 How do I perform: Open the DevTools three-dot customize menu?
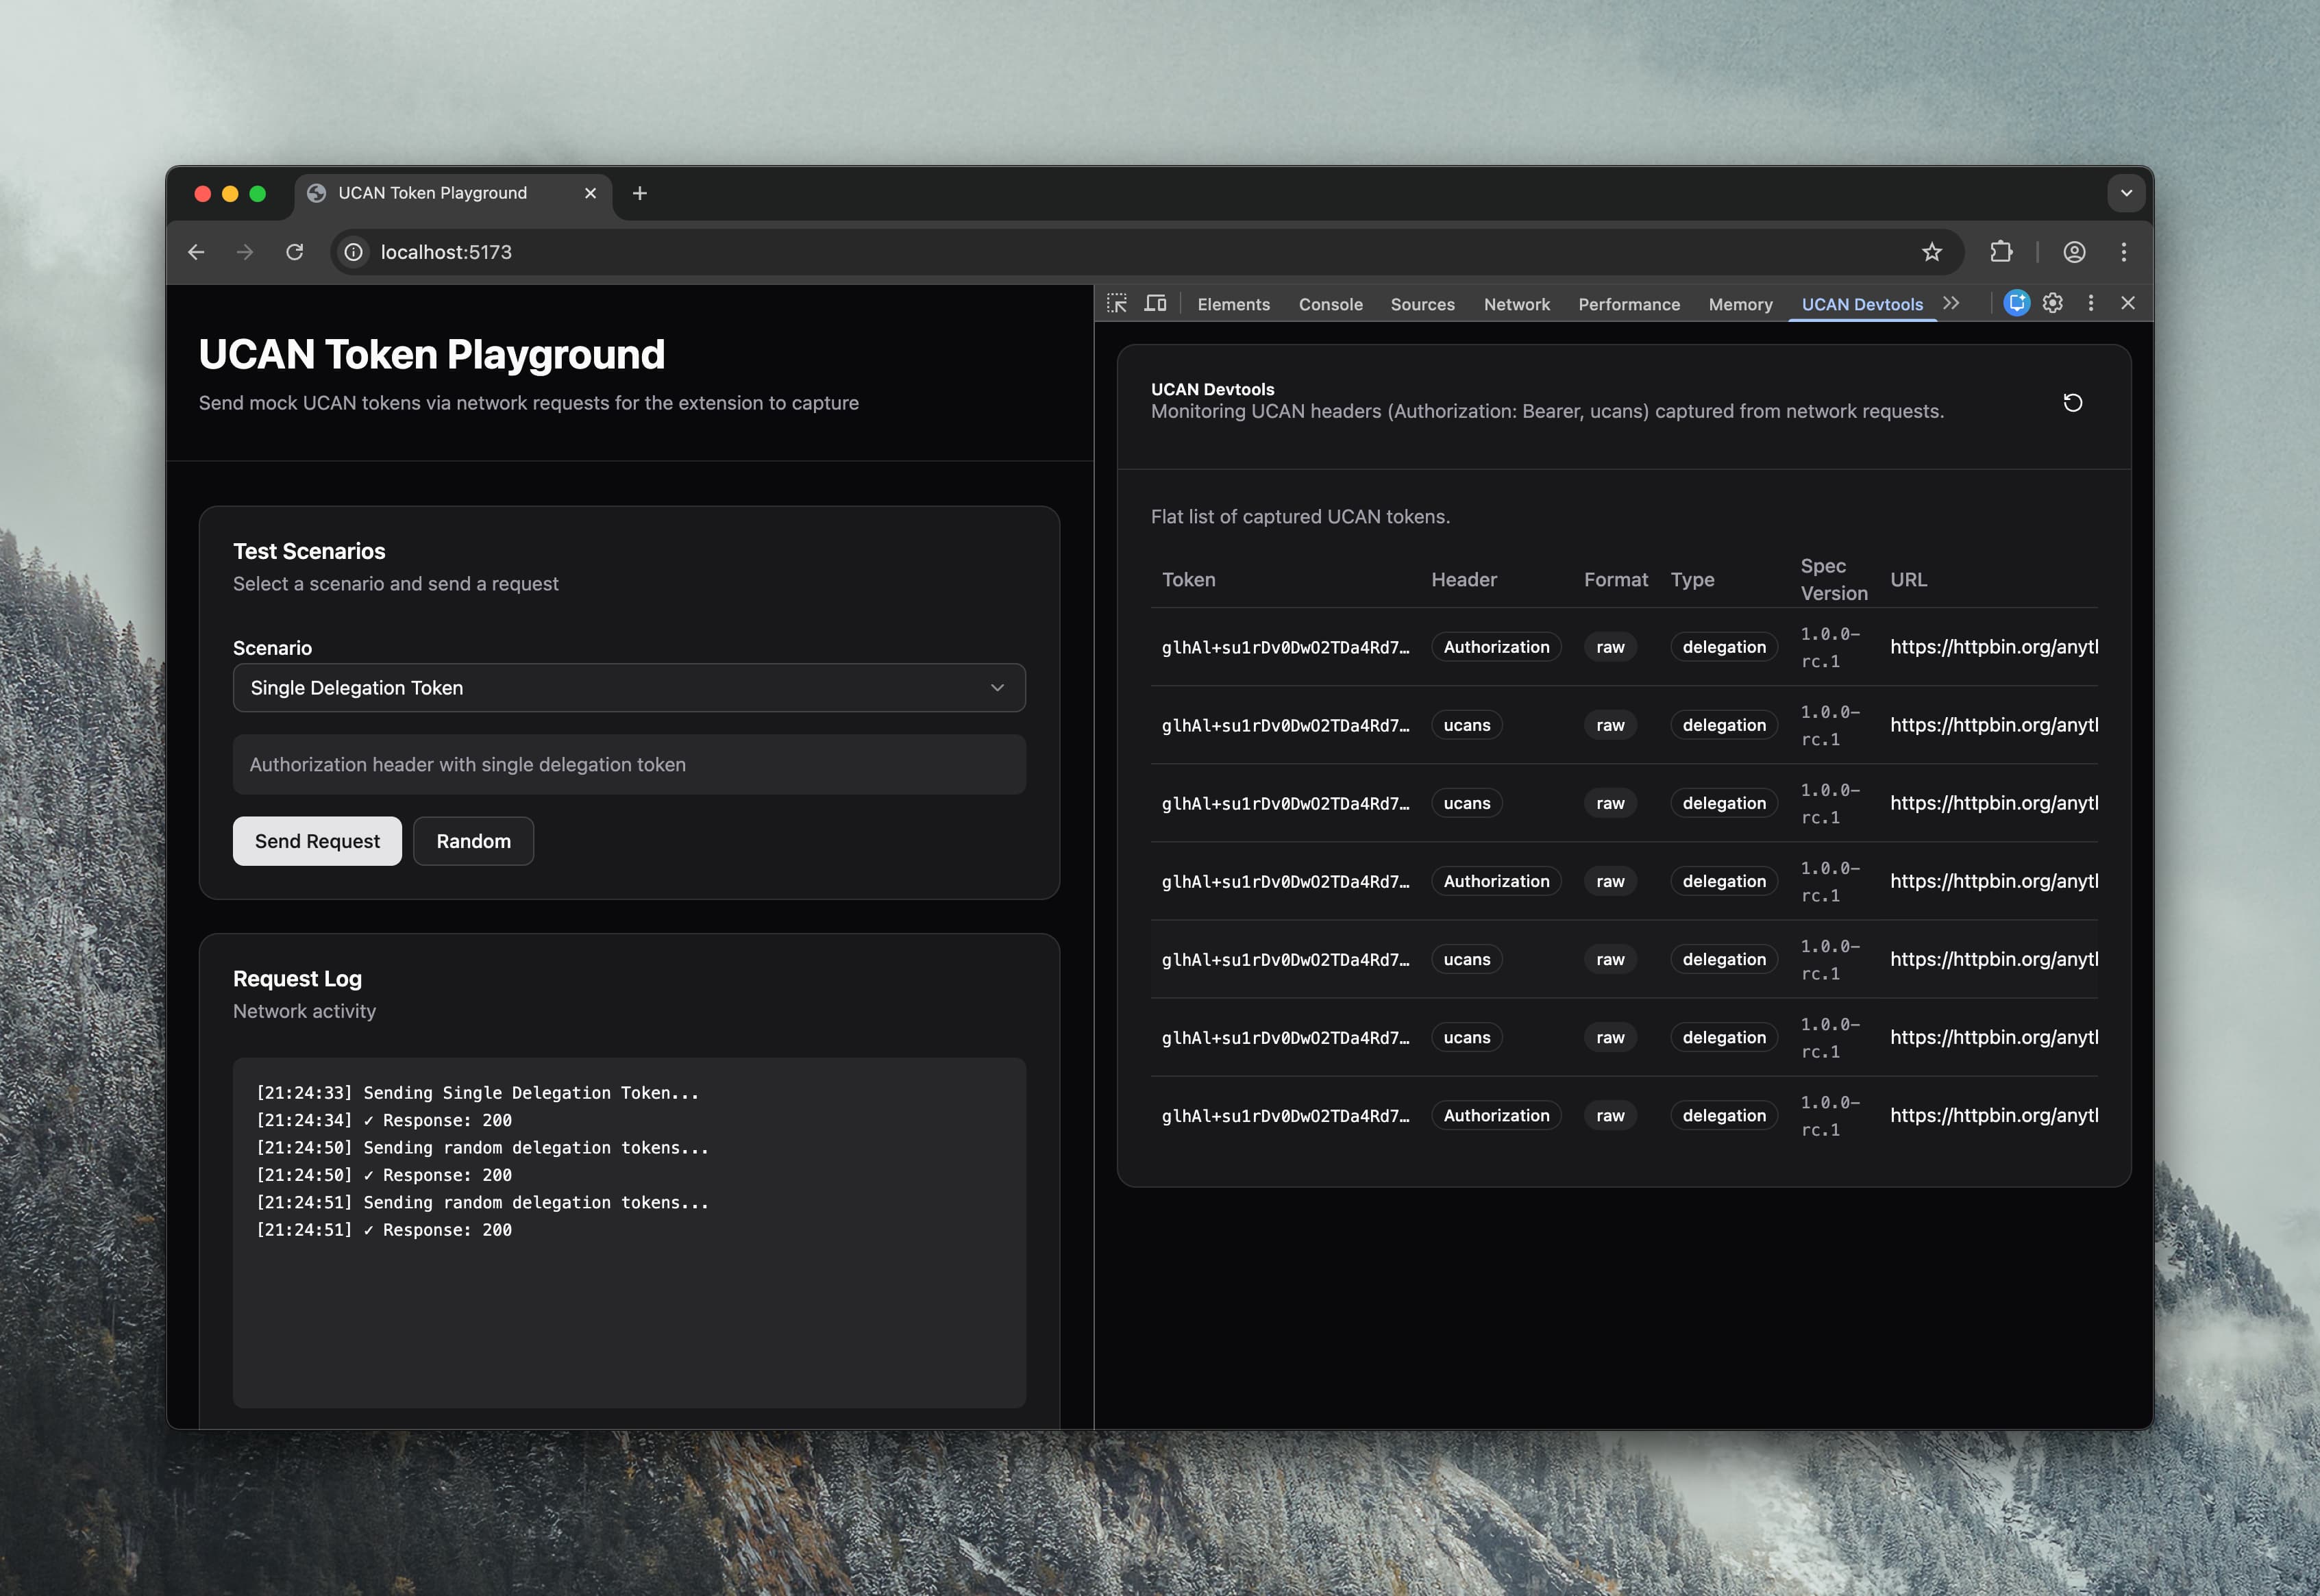(2090, 303)
